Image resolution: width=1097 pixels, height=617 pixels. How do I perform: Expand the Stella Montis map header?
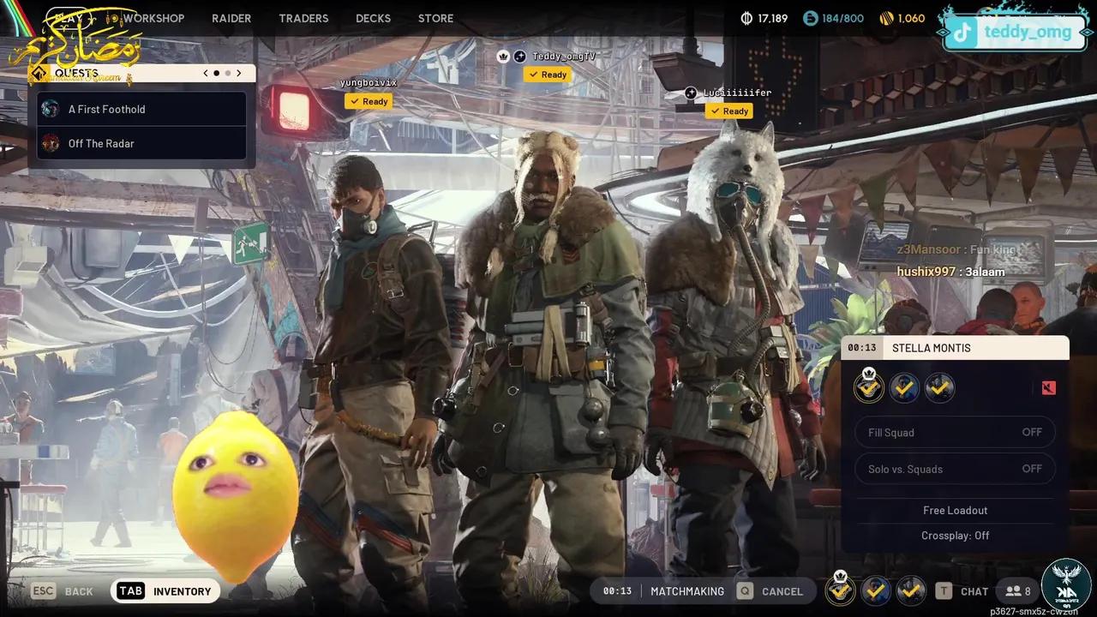955,348
